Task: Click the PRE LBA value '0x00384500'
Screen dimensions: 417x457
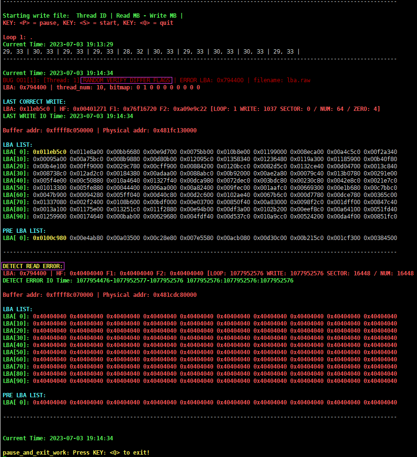Action: (x=380, y=238)
